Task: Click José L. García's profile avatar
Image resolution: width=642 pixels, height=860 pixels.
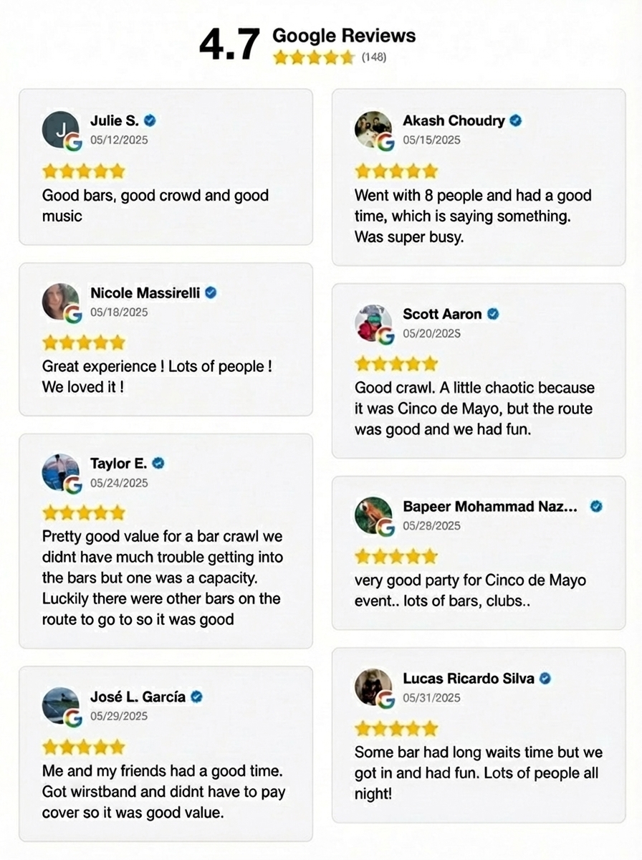Action: coord(60,705)
